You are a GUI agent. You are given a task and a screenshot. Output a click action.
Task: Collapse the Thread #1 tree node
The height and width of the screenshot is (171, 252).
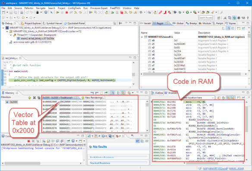[x=11, y=35]
